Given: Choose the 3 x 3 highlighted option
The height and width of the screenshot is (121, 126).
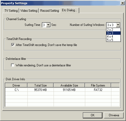Looking at the screenshot, I should (113, 33).
